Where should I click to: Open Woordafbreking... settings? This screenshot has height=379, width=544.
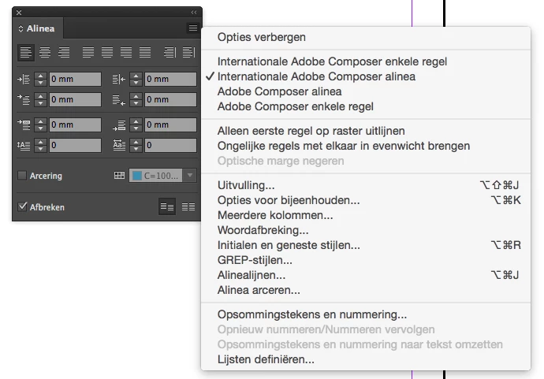pyautogui.click(x=366, y=230)
